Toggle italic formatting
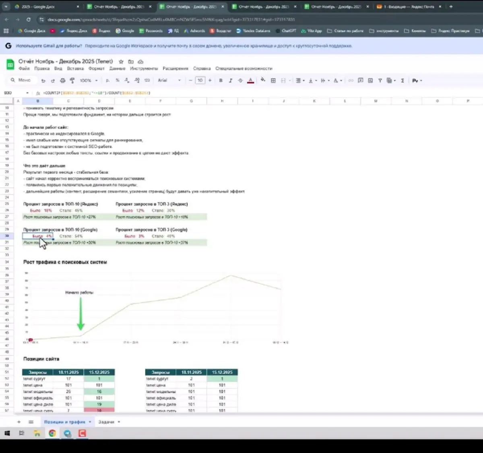The width and height of the screenshot is (483, 453). pos(230,81)
